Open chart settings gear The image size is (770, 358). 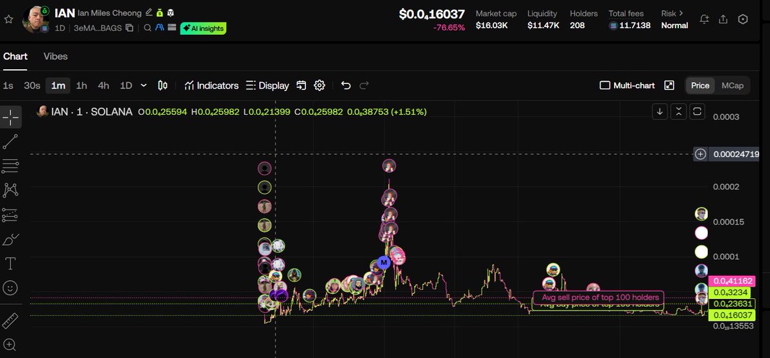[x=320, y=85]
